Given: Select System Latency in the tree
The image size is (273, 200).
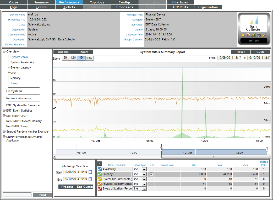Looking at the screenshot, I should coord(21,67).
